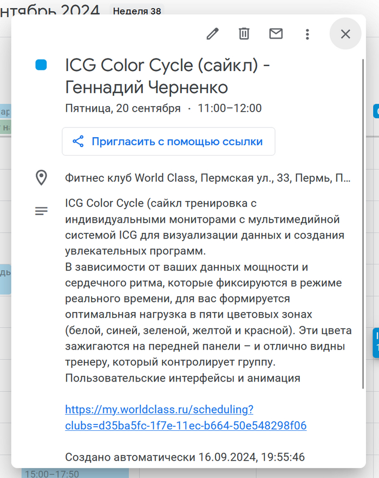Click 'Пригласить с помощью ссылки' button
The image size is (379, 478).
click(168, 141)
